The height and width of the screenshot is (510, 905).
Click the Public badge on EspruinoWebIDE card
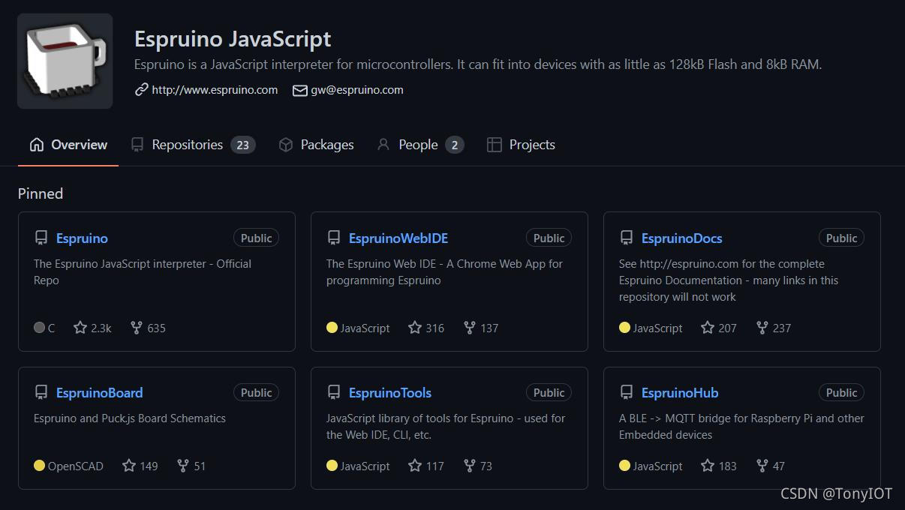[x=549, y=238]
